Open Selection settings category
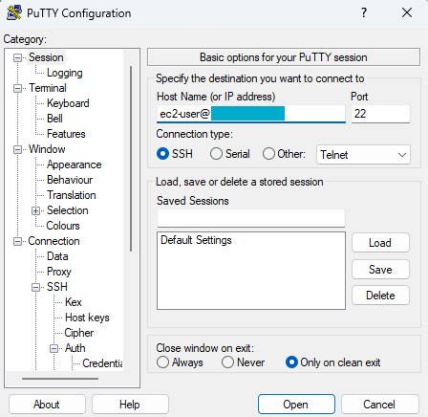428x417 pixels. pyautogui.click(x=68, y=210)
